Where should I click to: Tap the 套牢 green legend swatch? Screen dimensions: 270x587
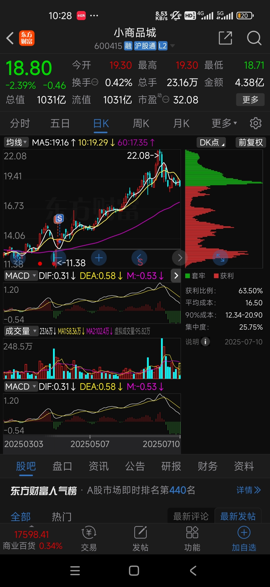click(187, 276)
